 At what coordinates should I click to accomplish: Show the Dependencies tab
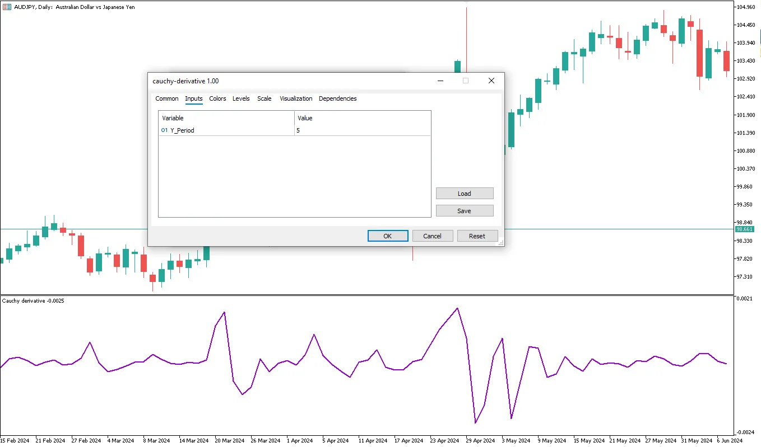(x=337, y=98)
